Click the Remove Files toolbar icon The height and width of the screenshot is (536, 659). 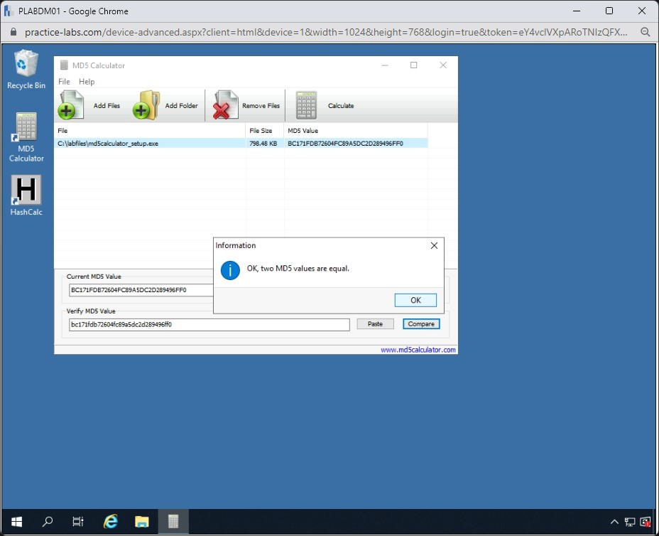pyautogui.click(x=226, y=105)
